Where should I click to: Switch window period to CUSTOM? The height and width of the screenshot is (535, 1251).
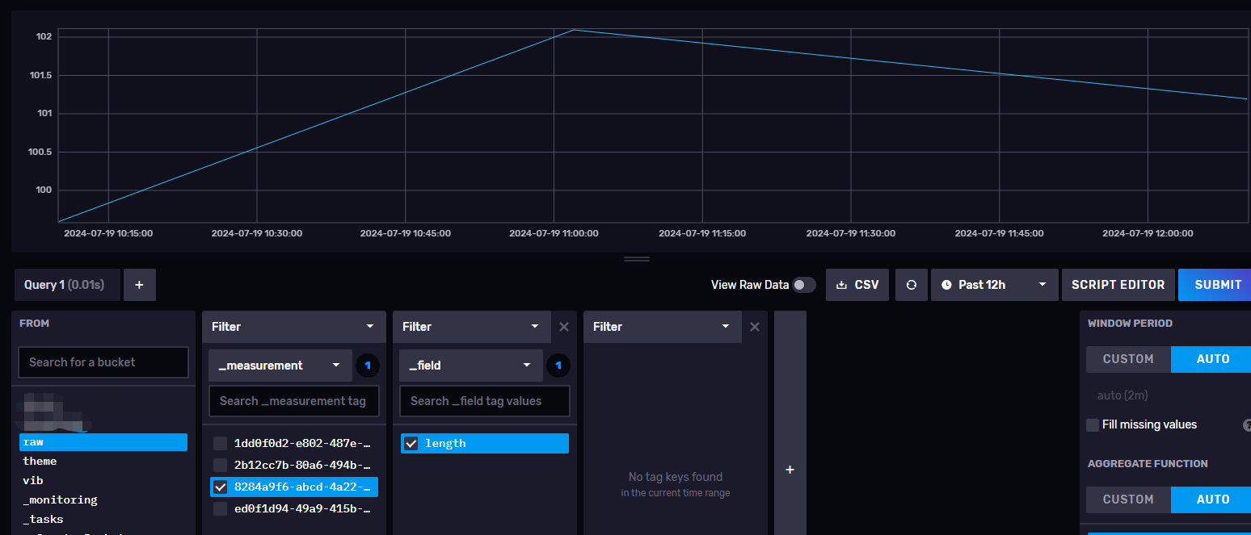(x=1128, y=359)
